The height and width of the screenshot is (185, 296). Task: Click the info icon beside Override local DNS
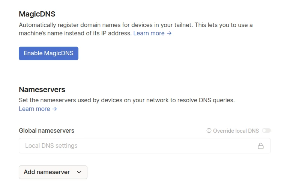[209, 131]
